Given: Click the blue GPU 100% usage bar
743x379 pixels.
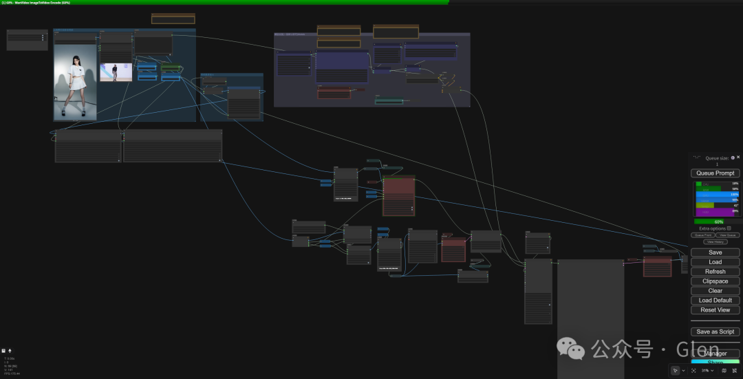Looking at the screenshot, I should point(717,194).
